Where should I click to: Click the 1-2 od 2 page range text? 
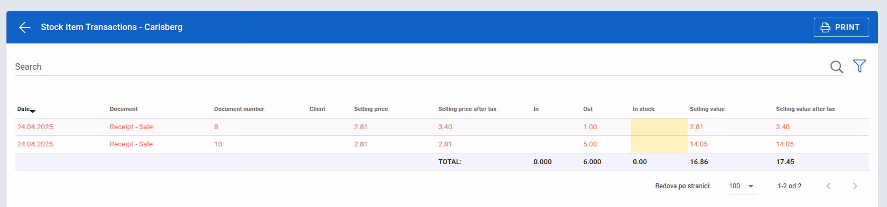point(790,186)
